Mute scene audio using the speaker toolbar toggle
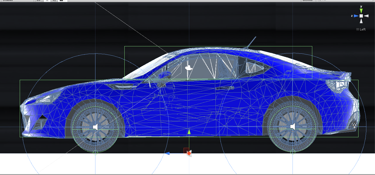Image resolution: width=375 pixels, height=175 pixels. 55,1
